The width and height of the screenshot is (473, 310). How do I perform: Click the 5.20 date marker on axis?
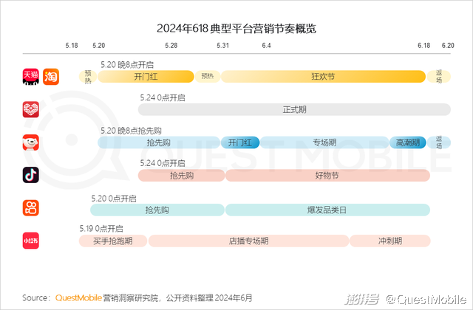[x=99, y=46]
